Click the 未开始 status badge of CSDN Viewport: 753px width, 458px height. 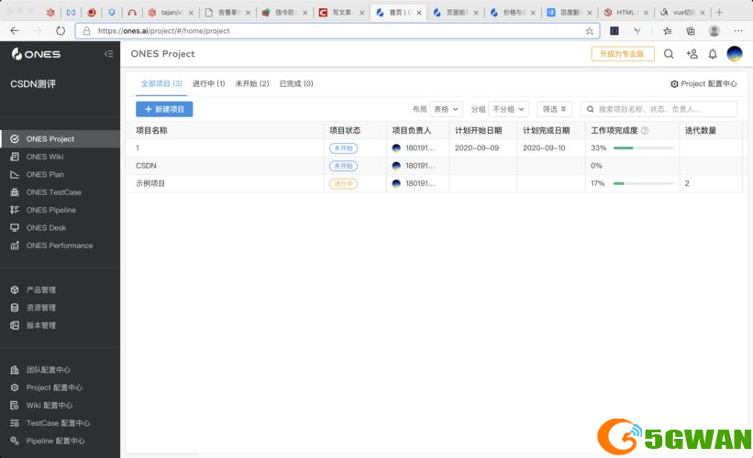[343, 166]
